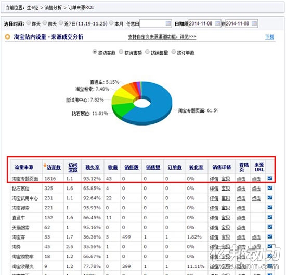Click 着陆页 点击 link for 淘宝专题页面
Image resolution: width=286 pixels, height=275 pixels.
tap(241, 179)
